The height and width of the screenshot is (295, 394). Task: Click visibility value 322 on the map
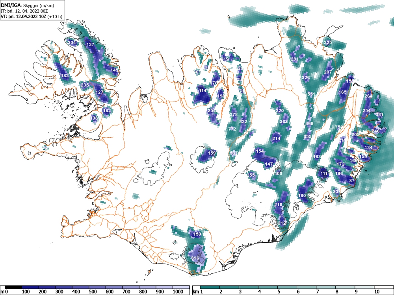pos(243,122)
